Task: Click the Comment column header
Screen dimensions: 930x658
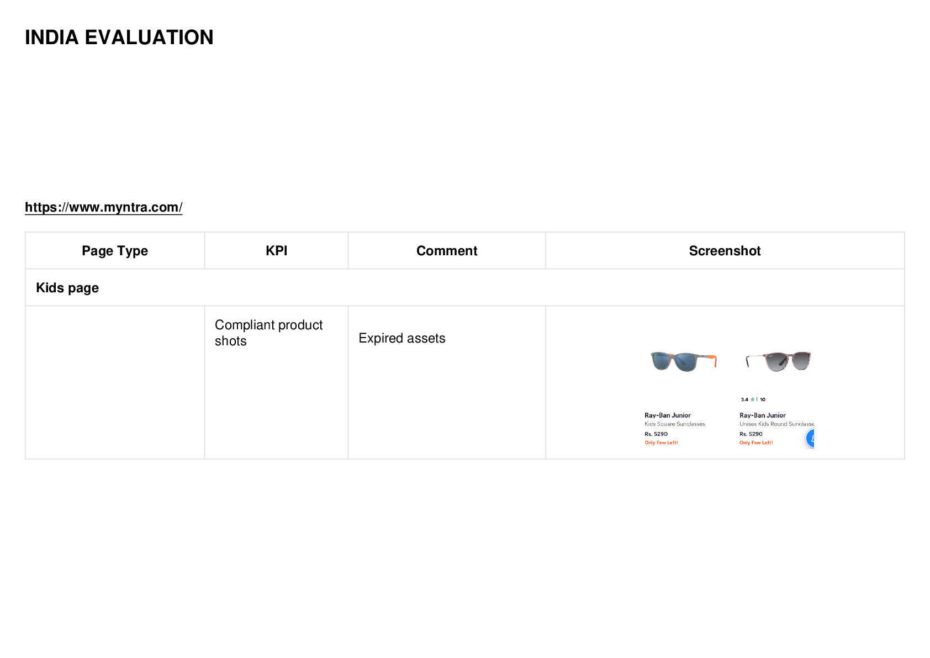Action: pyautogui.click(x=447, y=251)
